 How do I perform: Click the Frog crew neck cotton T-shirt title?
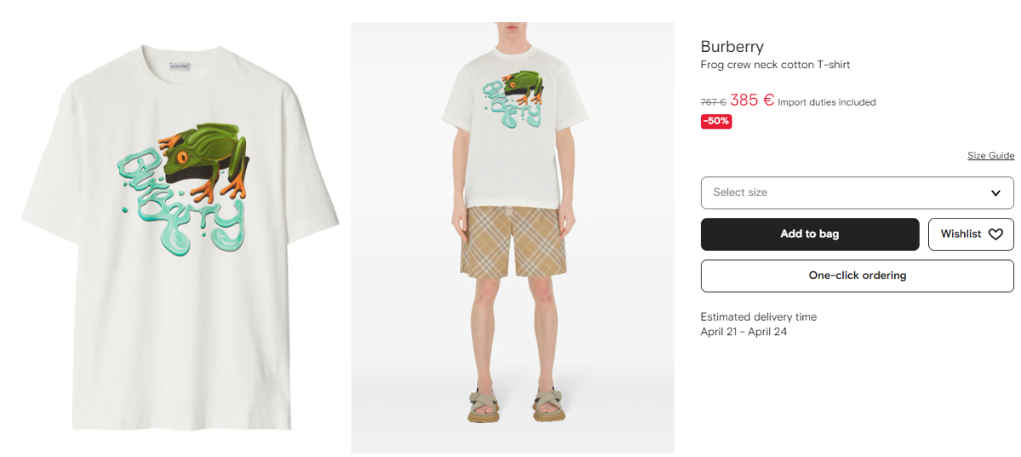[x=775, y=65]
